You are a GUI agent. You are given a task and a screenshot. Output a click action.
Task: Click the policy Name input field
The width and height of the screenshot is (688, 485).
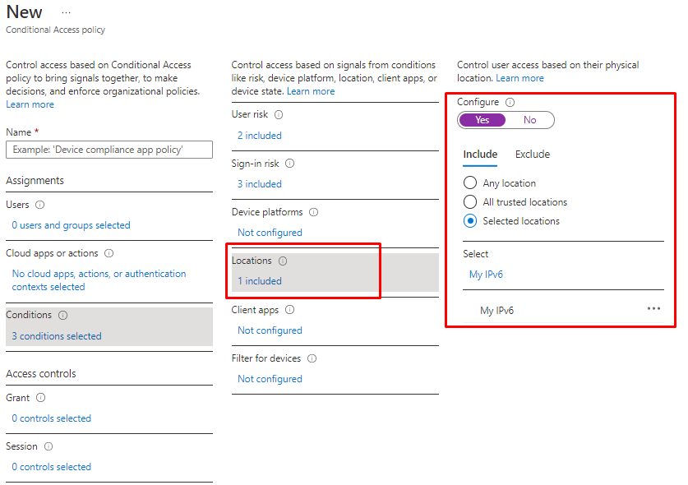tap(109, 150)
